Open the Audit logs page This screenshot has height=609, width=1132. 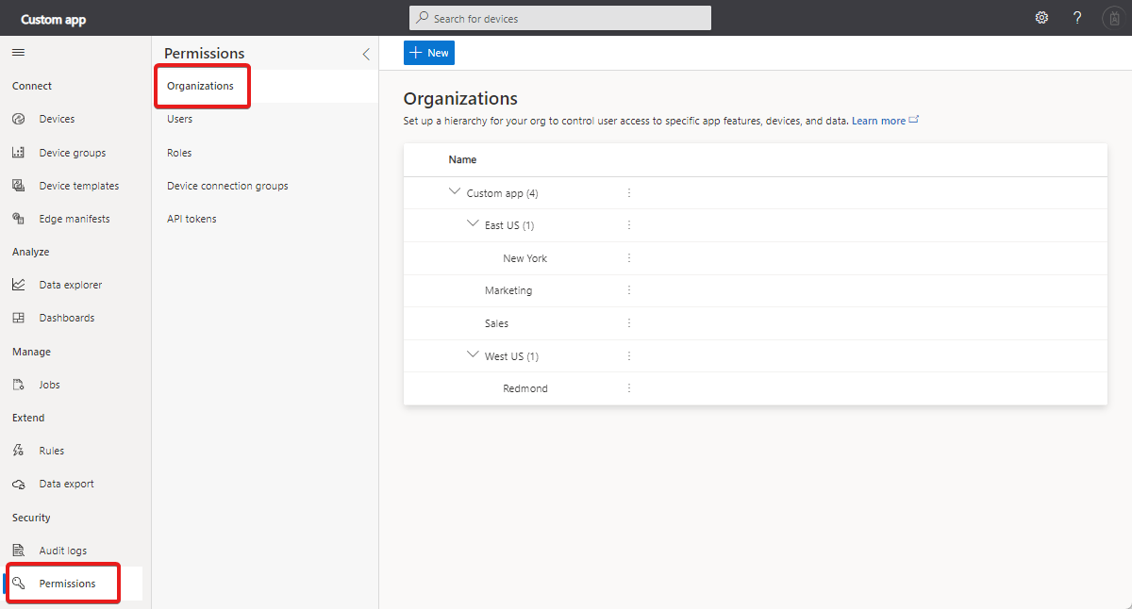pos(62,551)
